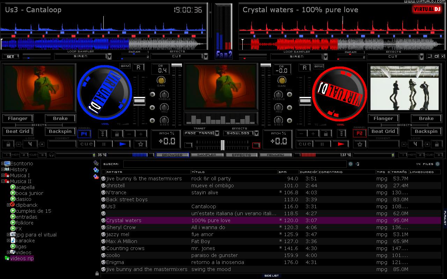This screenshot has height=279, width=447.
Task: Collapse the Musica II folder
Action: (x=3, y=181)
